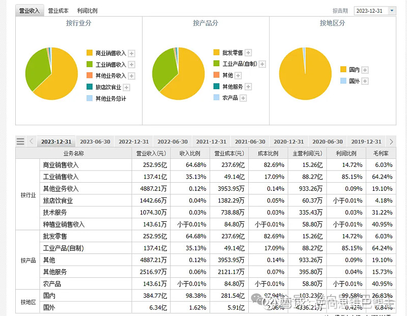Expand 其他服务 via its plus icon
The image size is (407, 316).
click(x=248, y=86)
